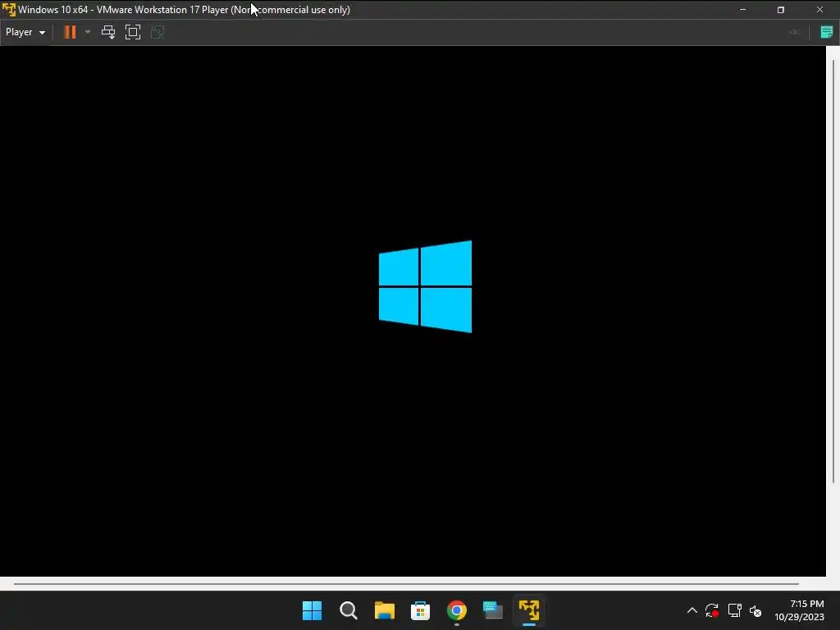
Task: Open the Player menu
Action: tap(25, 32)
